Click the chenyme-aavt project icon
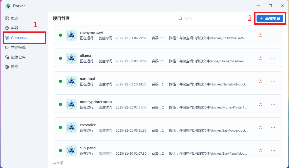 click(71, 35)
